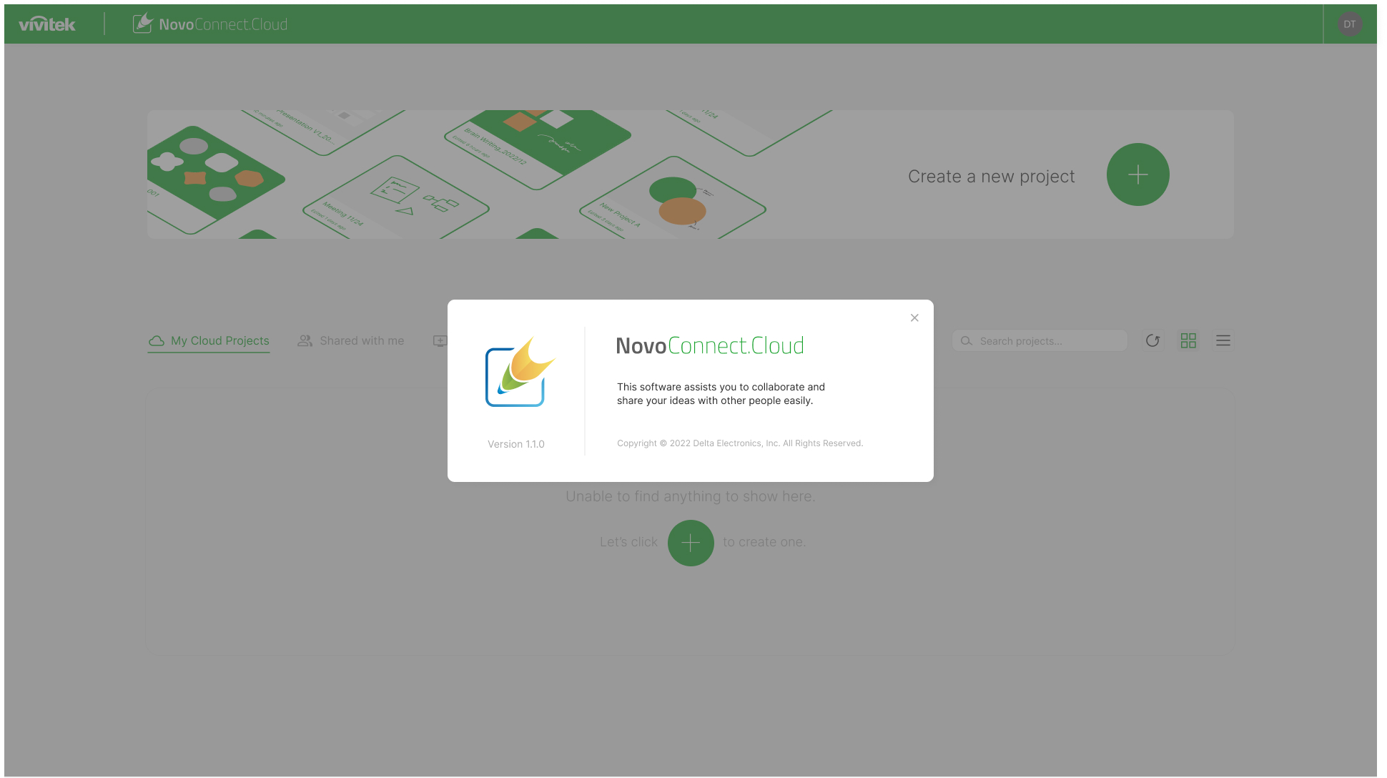This screenshot has width=1387, height=778.
Task: Click the partially hidden screen tab icon
Action: (439, 341)
